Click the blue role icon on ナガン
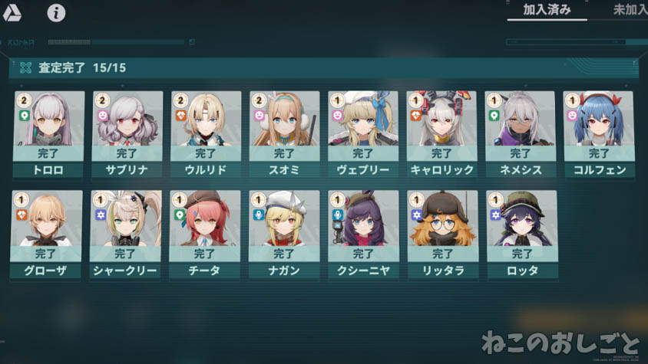Screen dimensions: 648x364 tap(259, 215)
